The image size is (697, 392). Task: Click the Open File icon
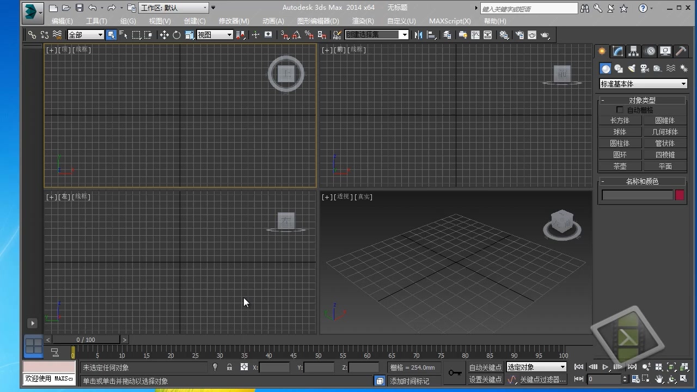[66, 8]
